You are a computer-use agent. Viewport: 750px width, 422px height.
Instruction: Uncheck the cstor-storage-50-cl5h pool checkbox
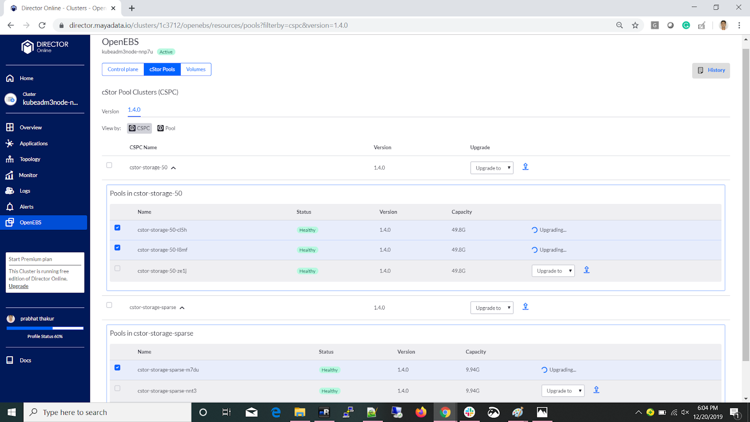(x=117, y=227)
